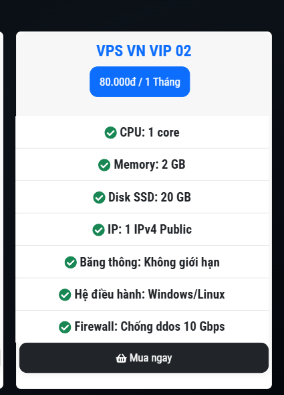Click the Disk SSD: 20 GB text

coord(150,197)
